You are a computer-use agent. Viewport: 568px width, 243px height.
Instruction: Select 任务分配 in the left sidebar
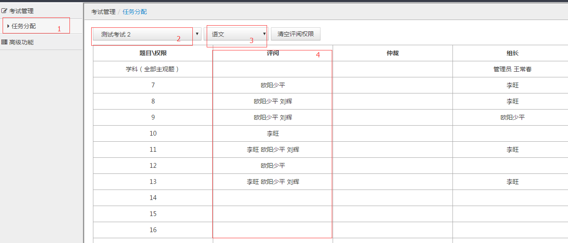click(x=24, y=26)
